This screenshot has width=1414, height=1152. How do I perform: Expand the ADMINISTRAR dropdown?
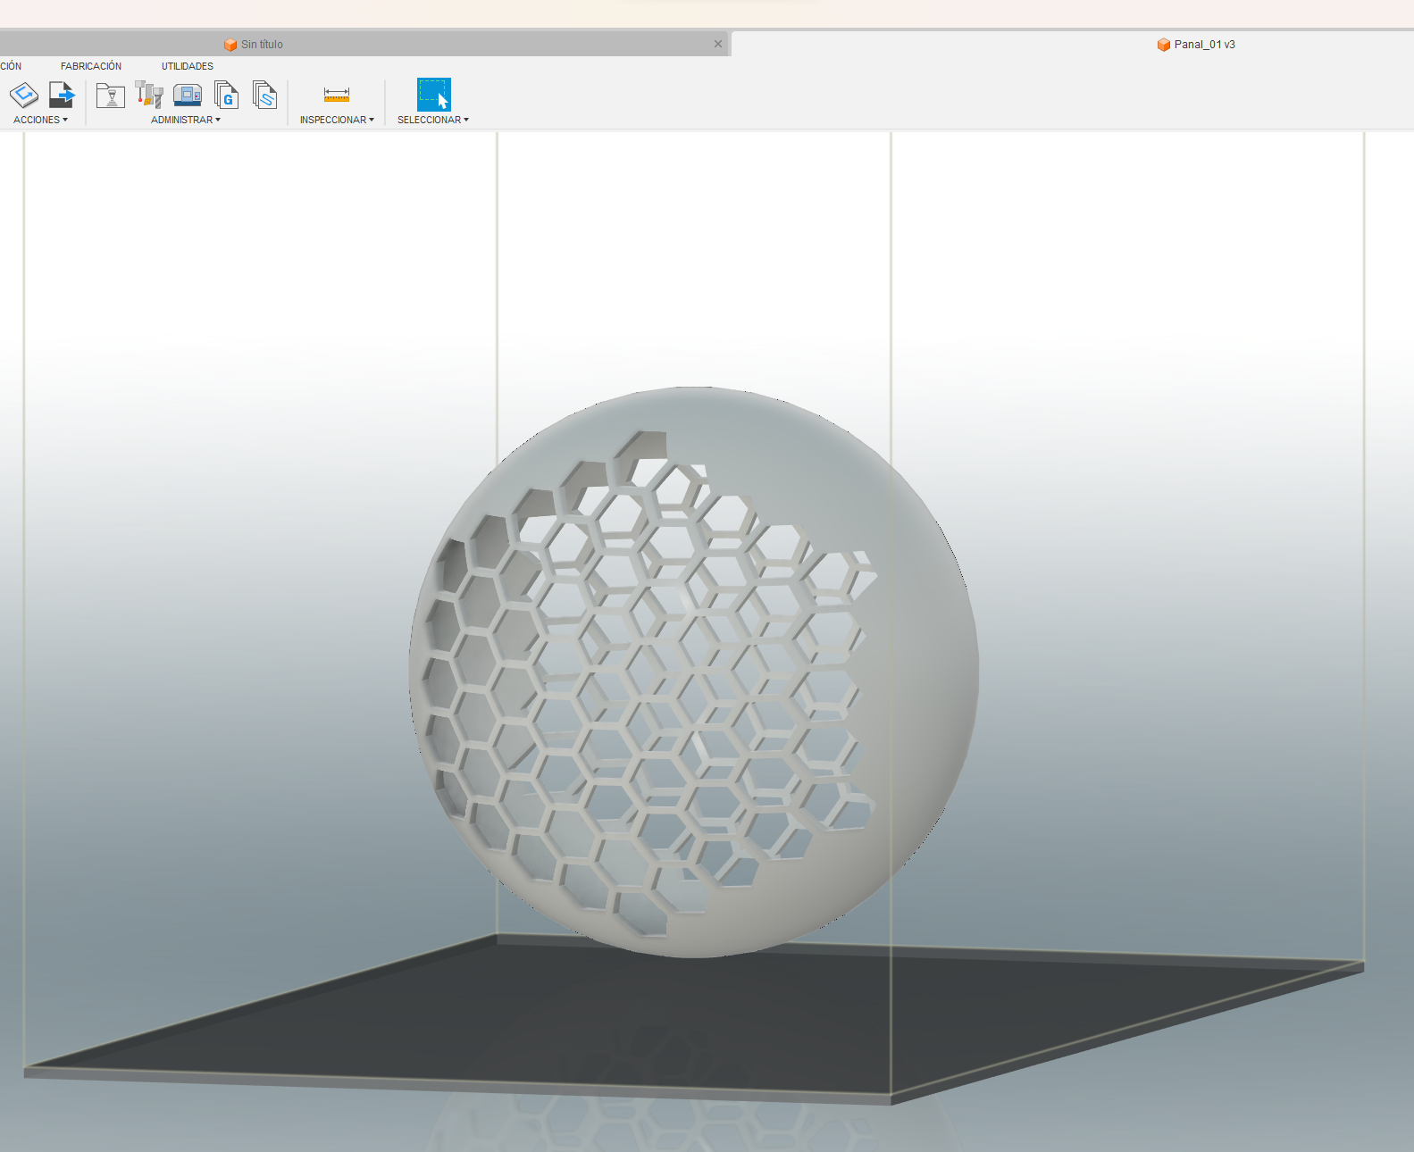[x=186, y=120]
